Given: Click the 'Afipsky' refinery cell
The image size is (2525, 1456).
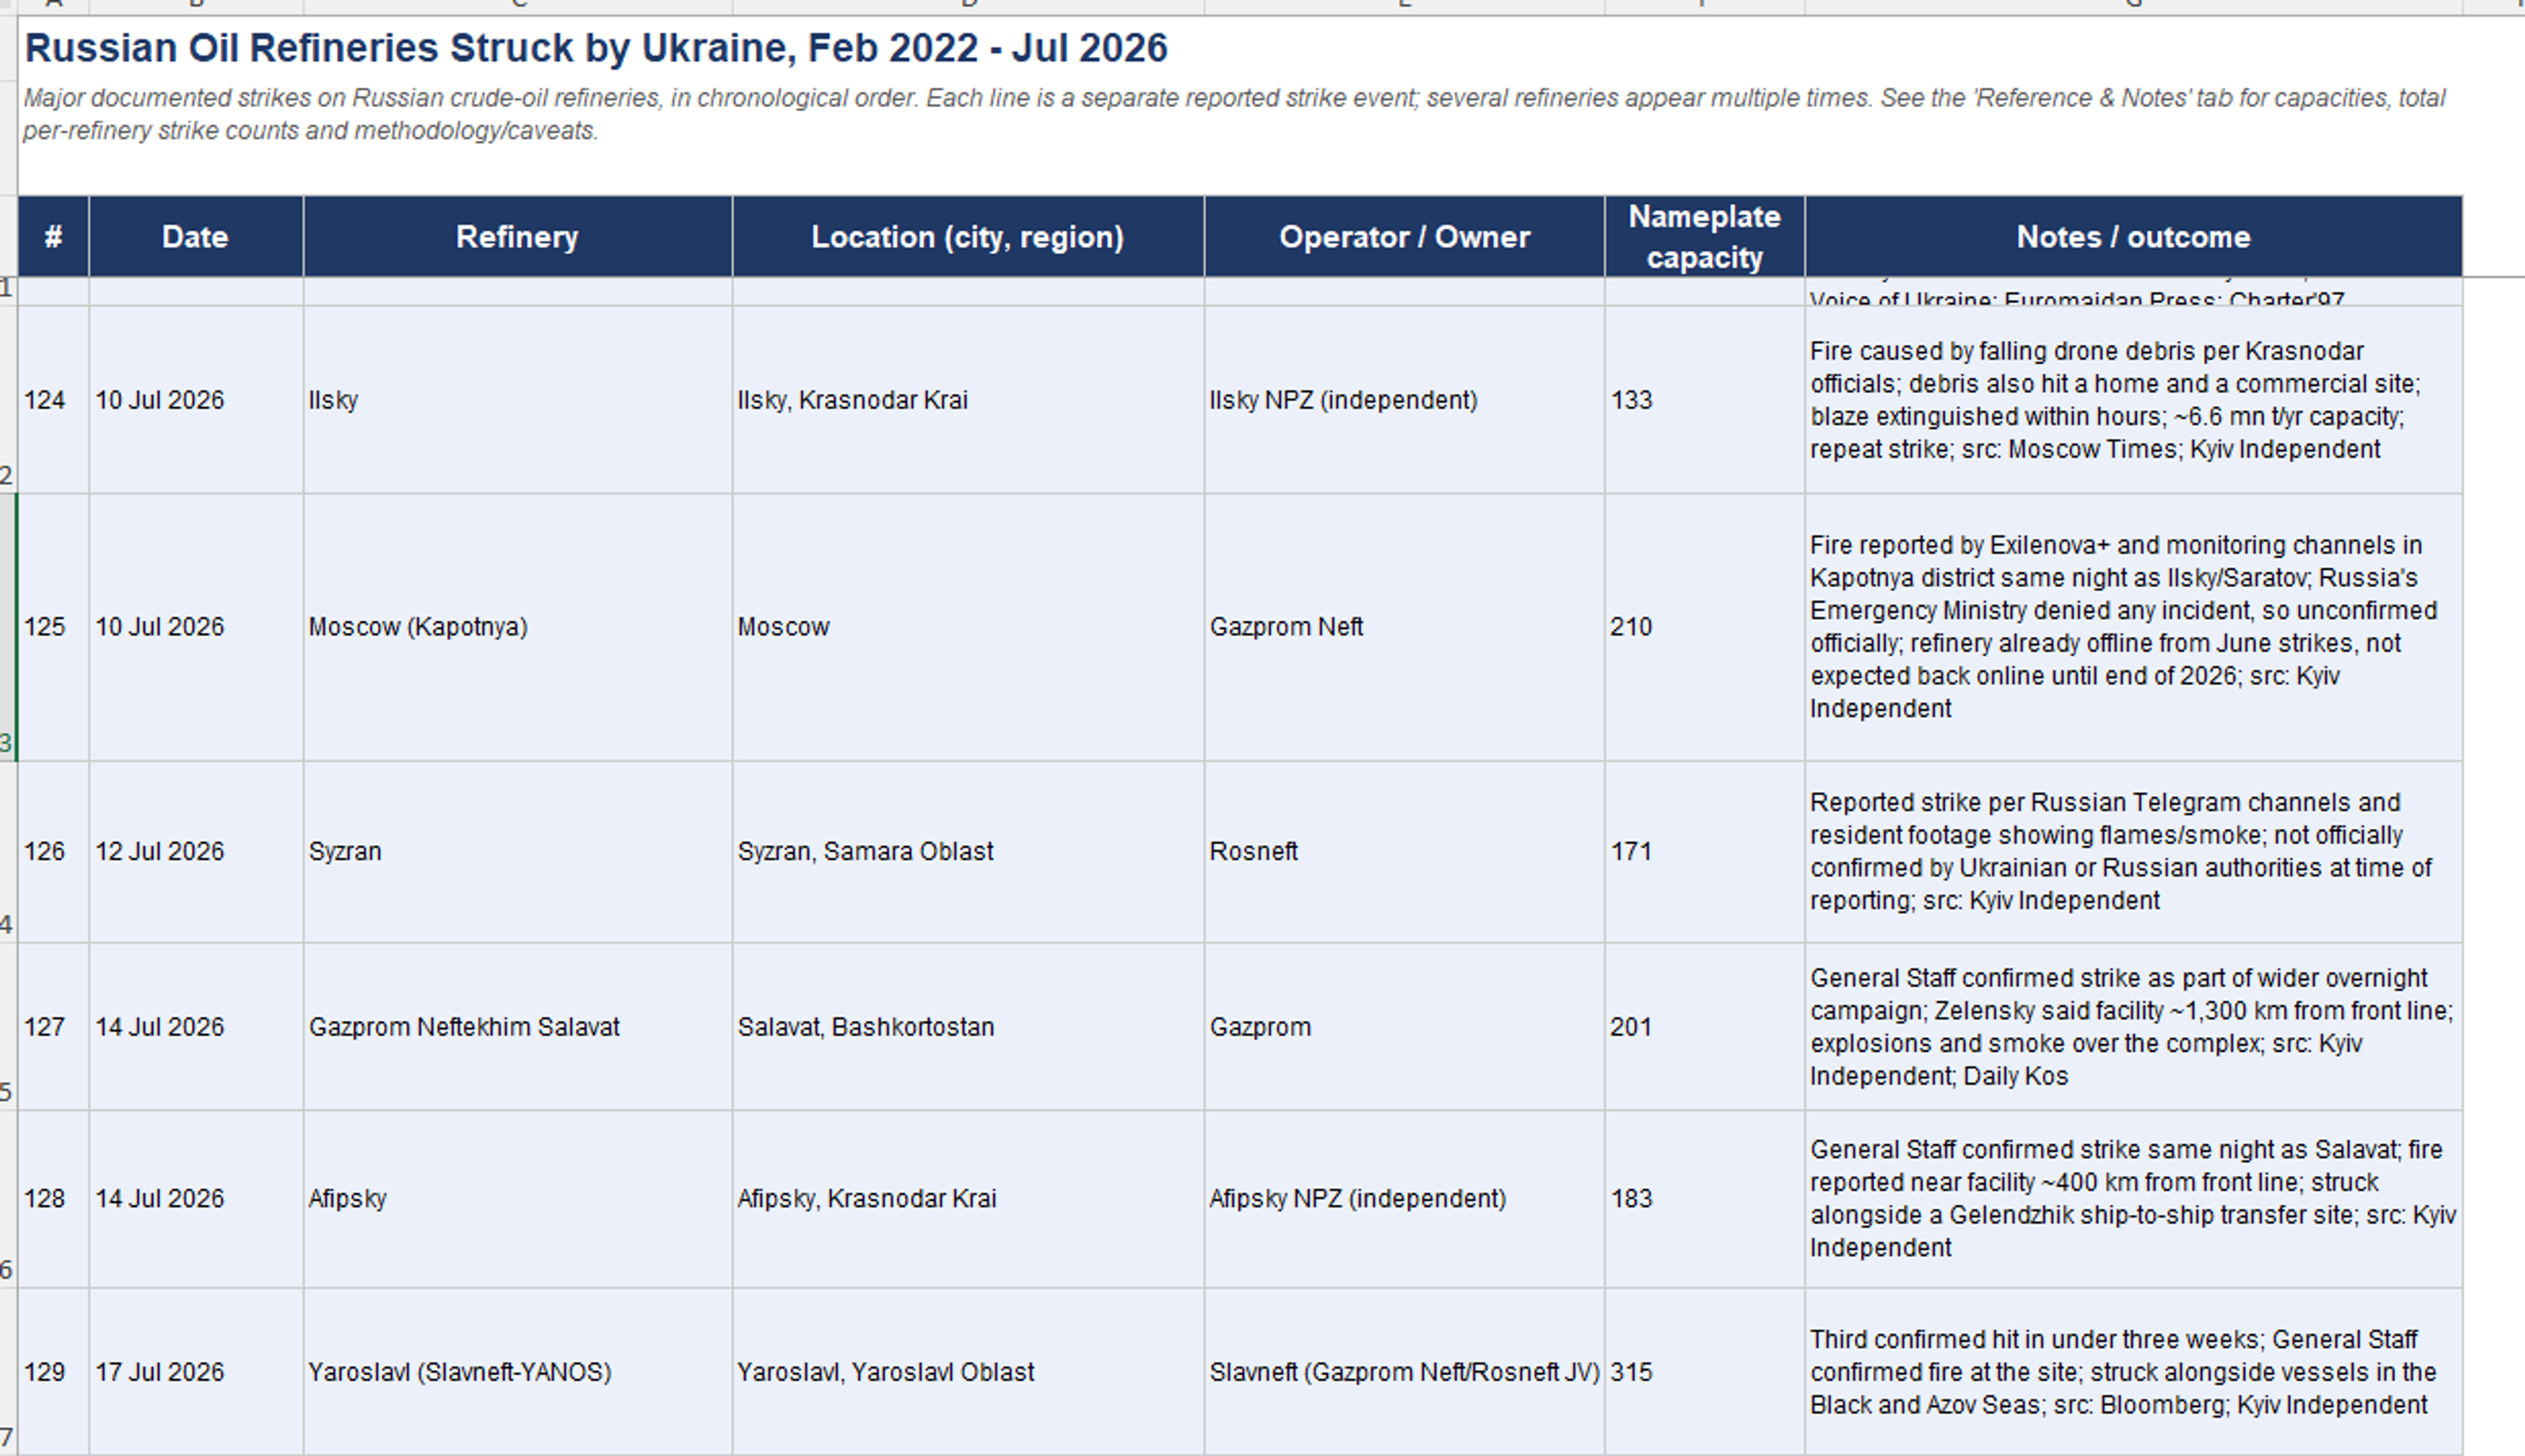Looking at the screenshot, I should click(518, 1199).
